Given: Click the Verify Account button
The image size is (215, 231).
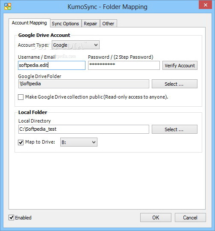Looking at the screenshot, I should point(180,66).
